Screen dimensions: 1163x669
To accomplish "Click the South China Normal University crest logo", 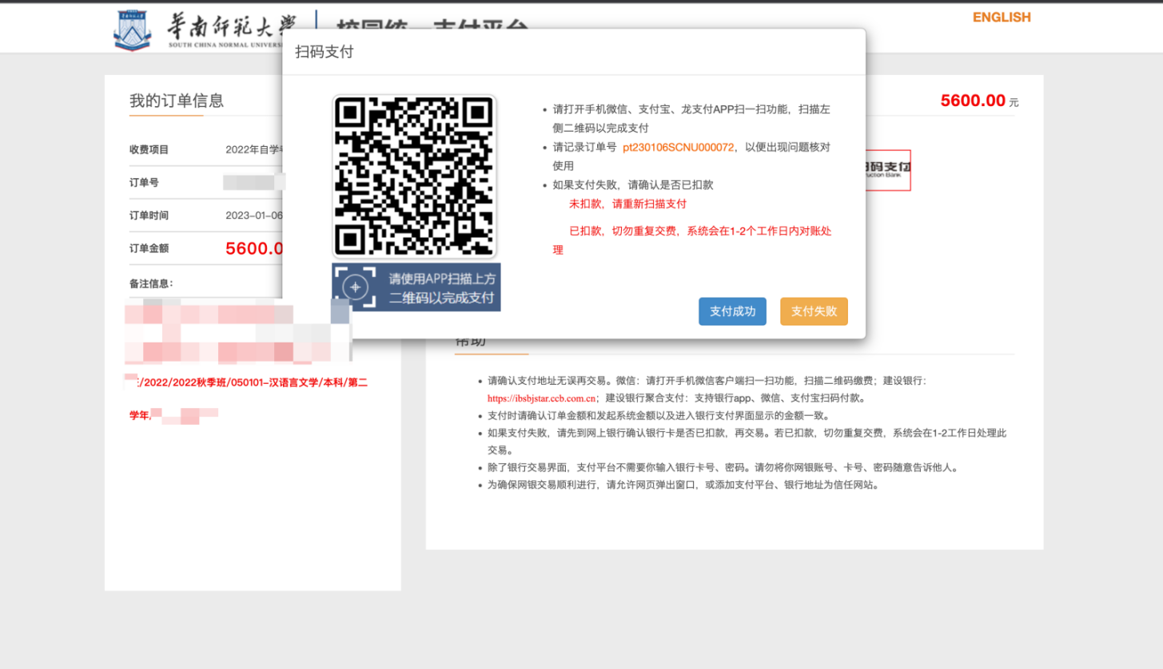I will [x=133, y=30].
